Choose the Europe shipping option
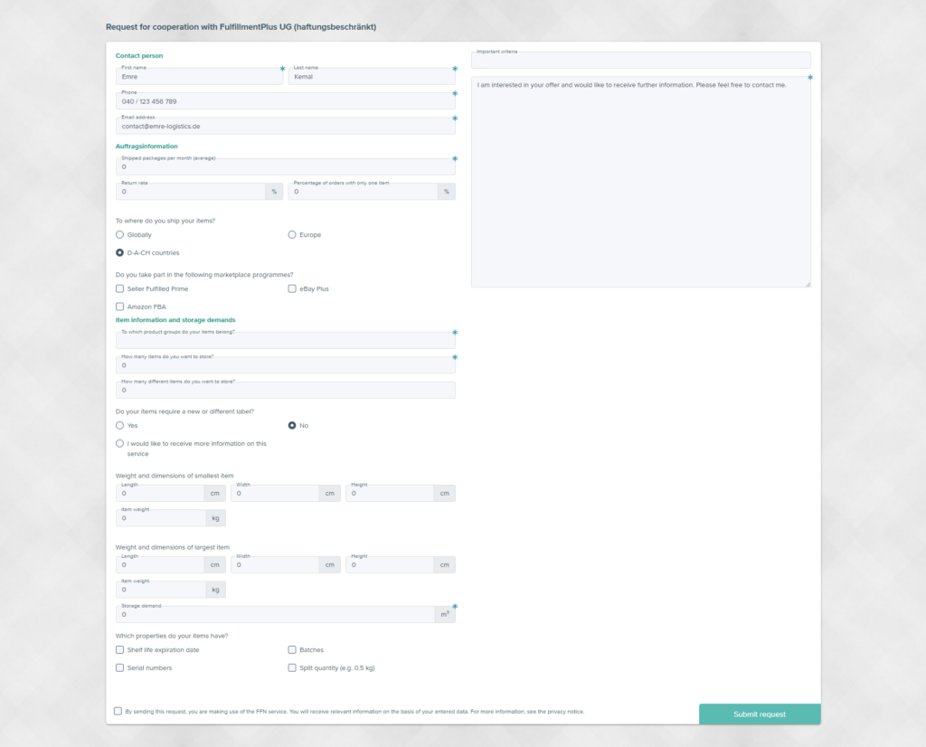The width and height of the screenshot is (926, 747). coord(292,234)
